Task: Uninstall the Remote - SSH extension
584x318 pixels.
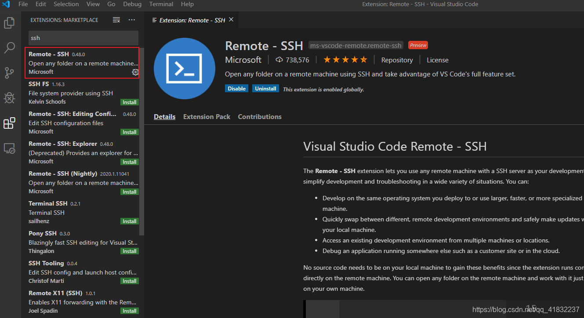Action: [266, 89]
